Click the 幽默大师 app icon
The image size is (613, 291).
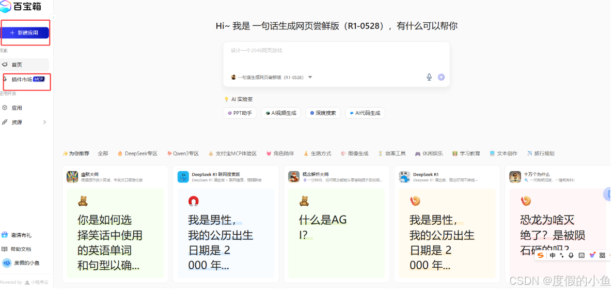(72, 177)
